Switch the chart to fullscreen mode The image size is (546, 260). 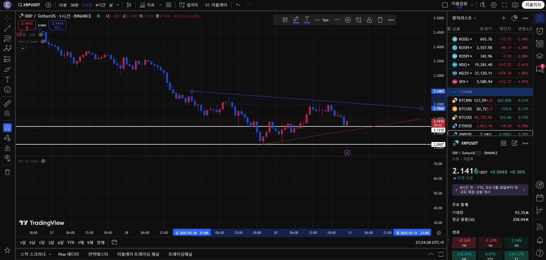pyautogui.click(x=504, y=5)
